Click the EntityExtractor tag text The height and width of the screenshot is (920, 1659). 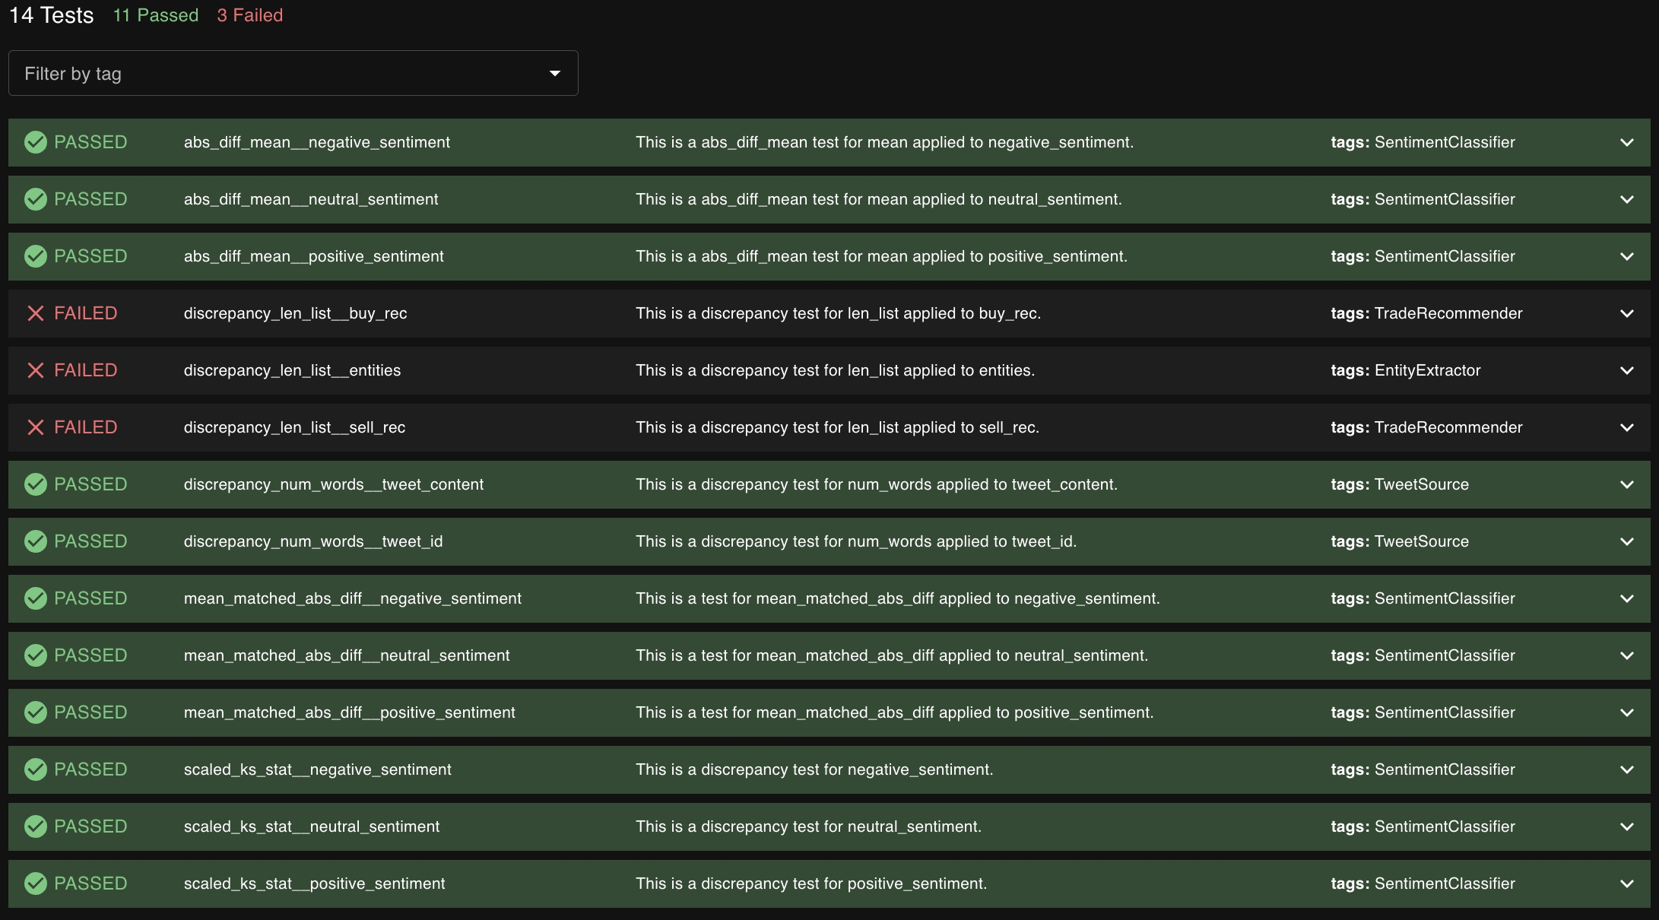(1427, 370)
